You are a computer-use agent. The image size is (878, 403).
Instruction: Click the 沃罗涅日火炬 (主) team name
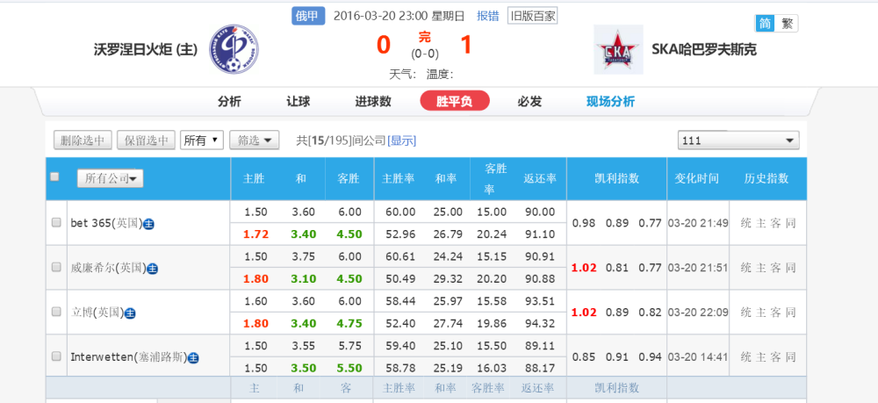(146, 50)
